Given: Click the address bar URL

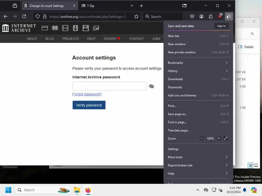Looking at the screenshot, I should click(x=88, y=17).
